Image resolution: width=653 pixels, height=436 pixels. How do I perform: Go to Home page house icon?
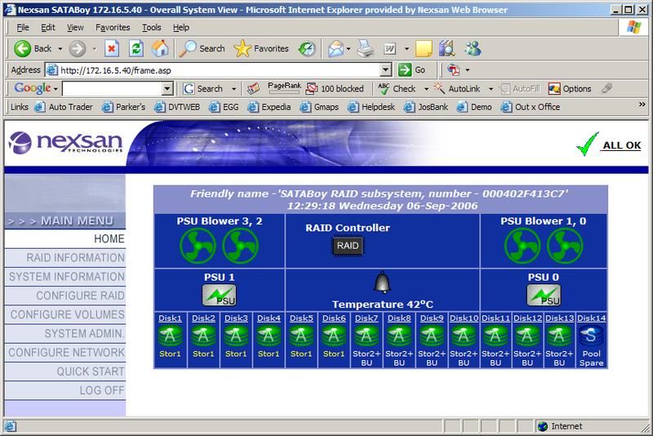[160, 49]
